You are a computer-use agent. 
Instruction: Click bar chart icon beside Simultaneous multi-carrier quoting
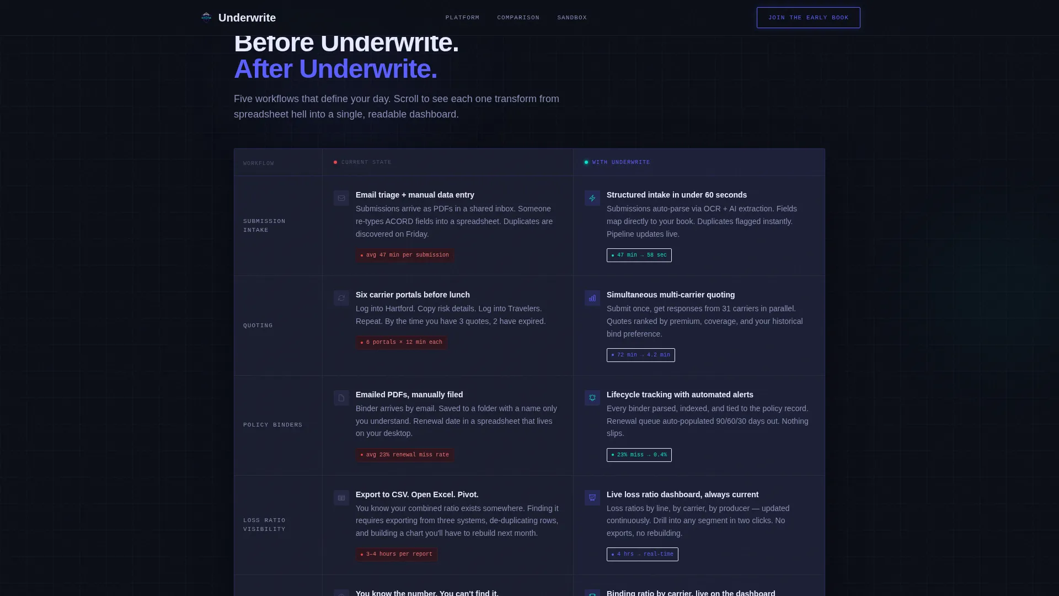(592, 298)
